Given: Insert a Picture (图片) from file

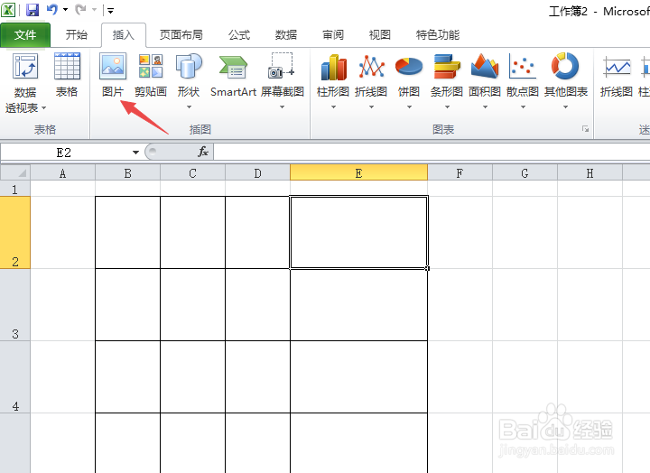Looking at the screenshot, I should point(113,76).
